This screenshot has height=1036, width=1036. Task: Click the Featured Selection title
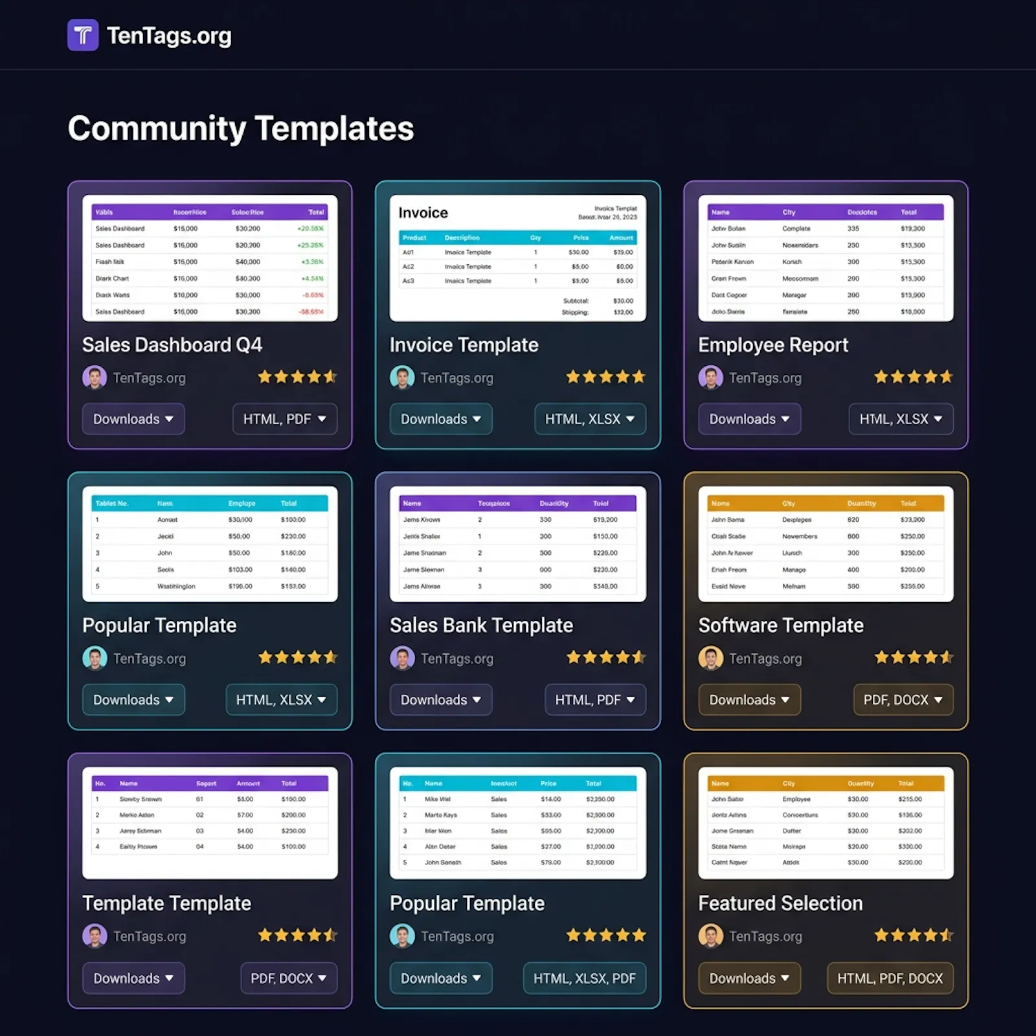pyautogui.click(x=780, y=903)
